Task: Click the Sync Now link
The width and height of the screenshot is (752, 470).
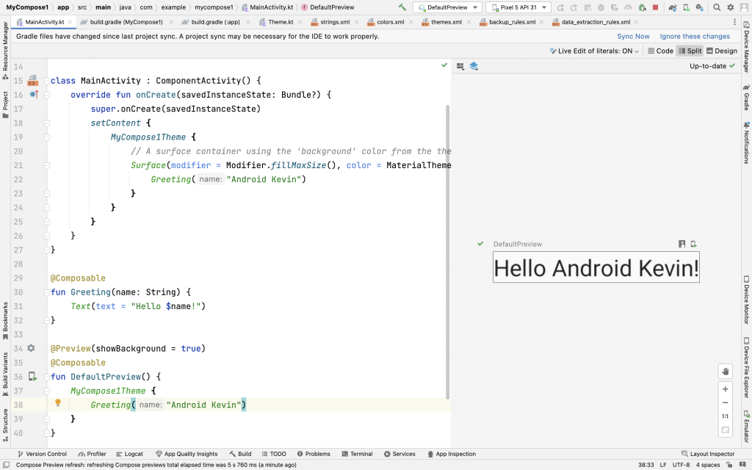Action: click(x=633, y=37)
